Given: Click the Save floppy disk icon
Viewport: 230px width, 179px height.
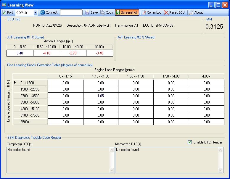Looking at the screenshot, I should [x=87, y=13].
